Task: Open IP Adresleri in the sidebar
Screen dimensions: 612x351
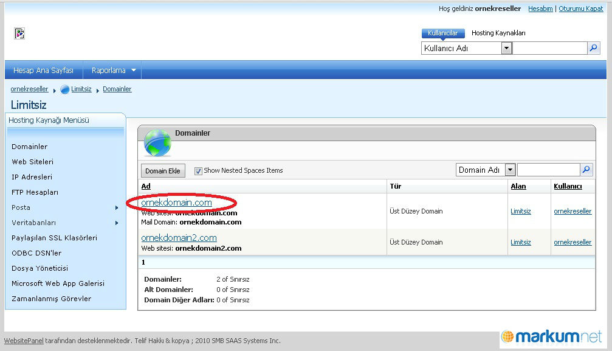Action: tap(32, 177)
